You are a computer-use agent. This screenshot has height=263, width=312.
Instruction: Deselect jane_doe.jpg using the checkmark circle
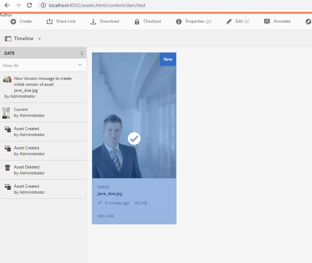[x=134, y=138]
